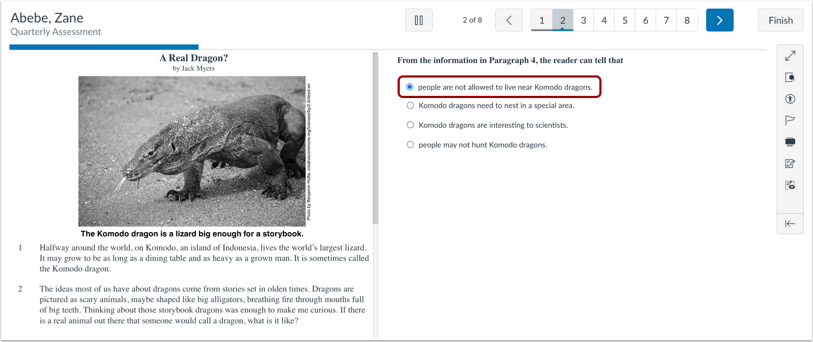Click the student name 'Abebe, Zane'
This screenshot has height=342, width=813.
(47, 18)
